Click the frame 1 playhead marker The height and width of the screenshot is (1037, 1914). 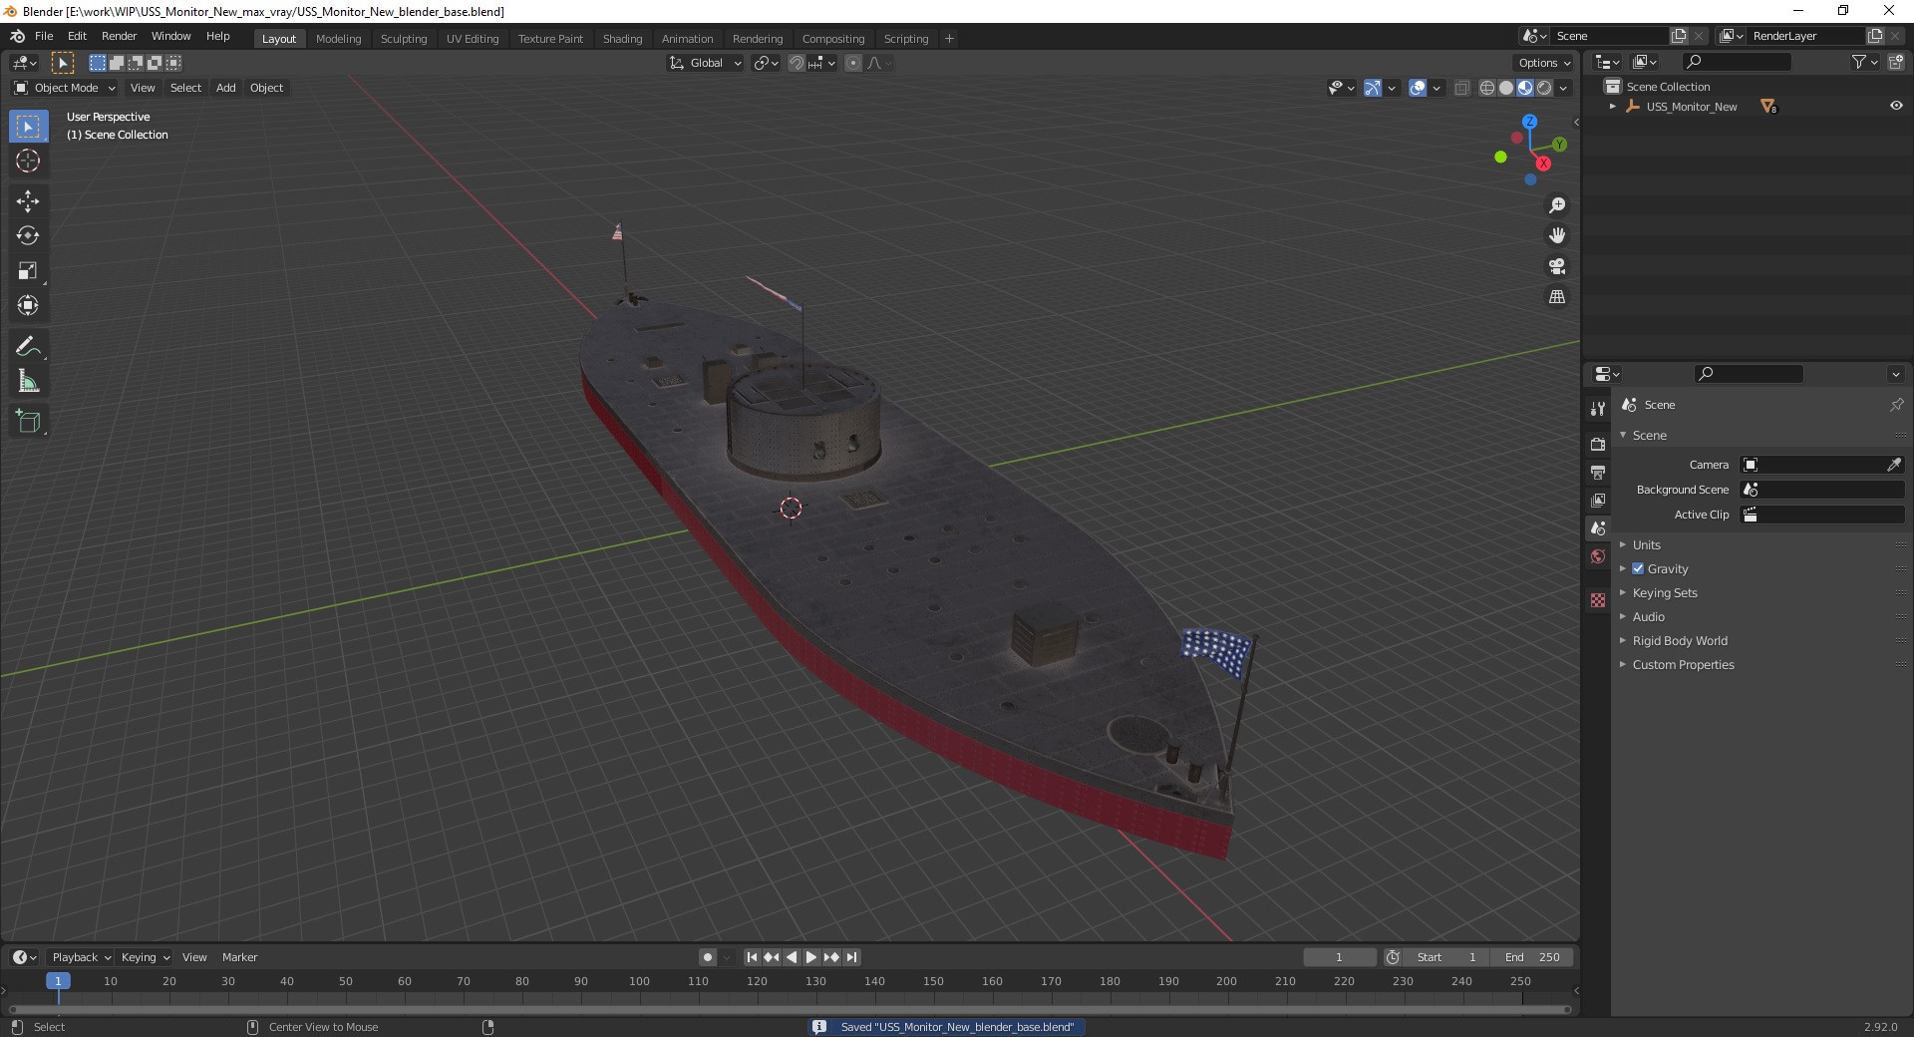tap(58, 981)
